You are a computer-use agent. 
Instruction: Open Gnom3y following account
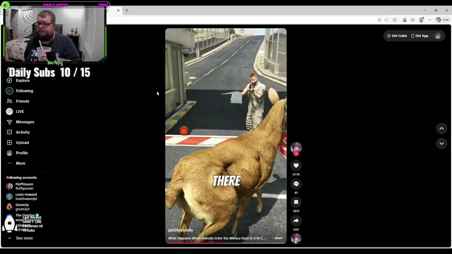click(22, 207)
